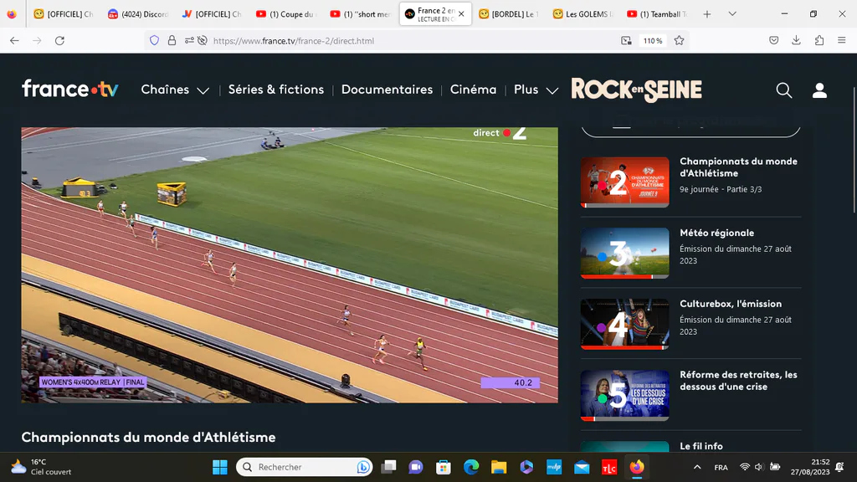Show hidden system tray icons
The width and height of the screenshot is (857, 482).
tap(697, 467)
